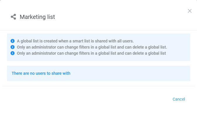Click 'There are no users to share with' message

click(41, 73)
